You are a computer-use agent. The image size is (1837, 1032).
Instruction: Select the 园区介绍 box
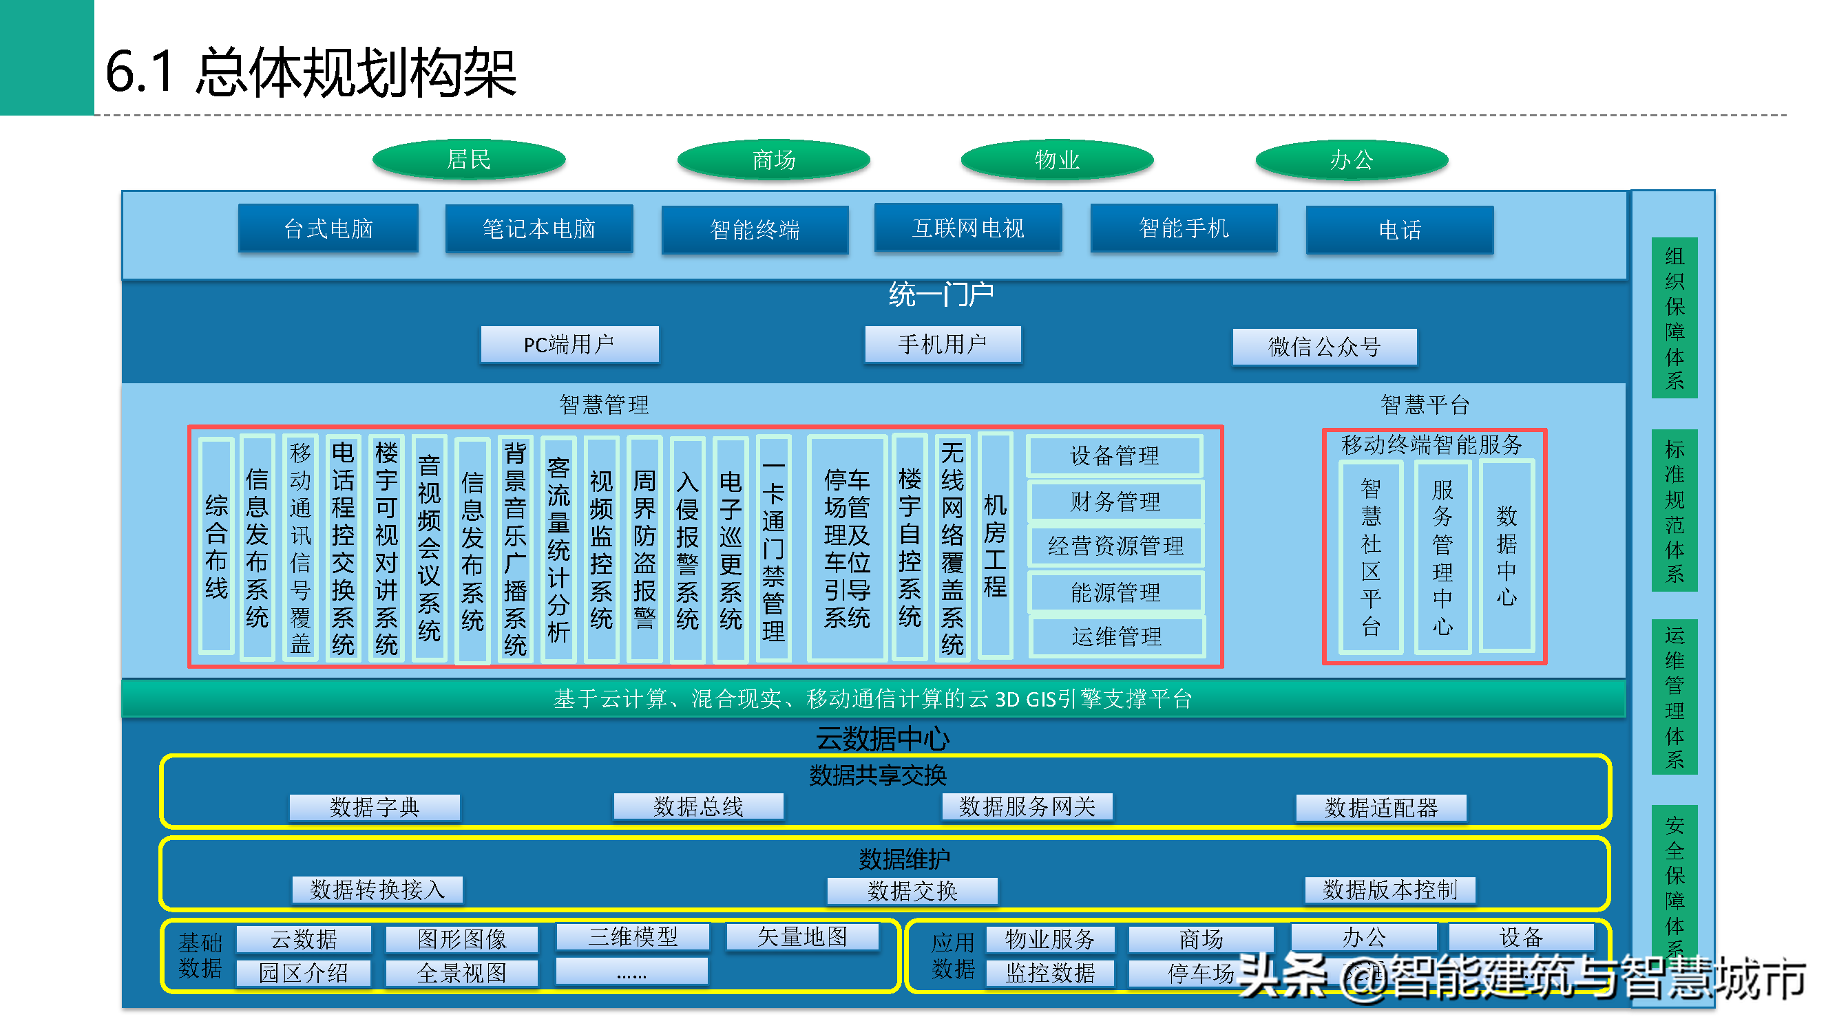[x=304, y=973]
